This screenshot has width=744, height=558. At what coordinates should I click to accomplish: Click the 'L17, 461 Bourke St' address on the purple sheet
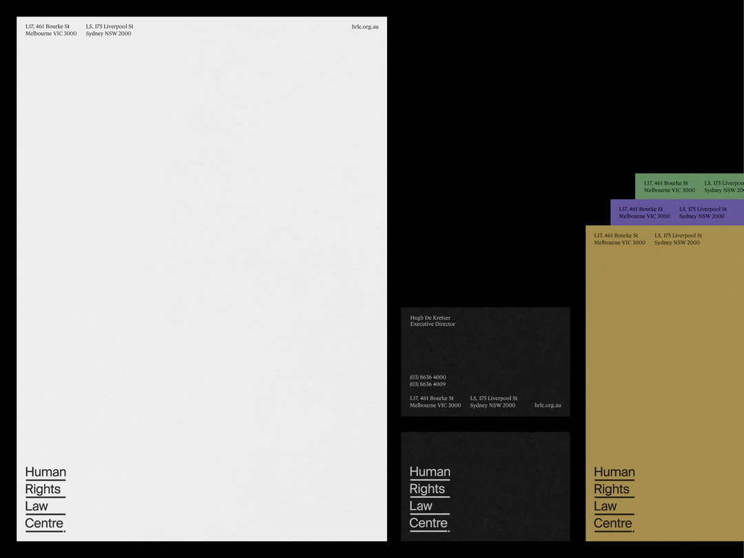coord(641,209)
